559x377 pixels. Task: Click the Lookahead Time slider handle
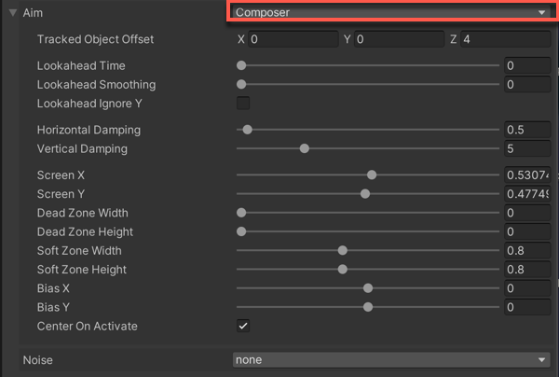coord(241,65)
